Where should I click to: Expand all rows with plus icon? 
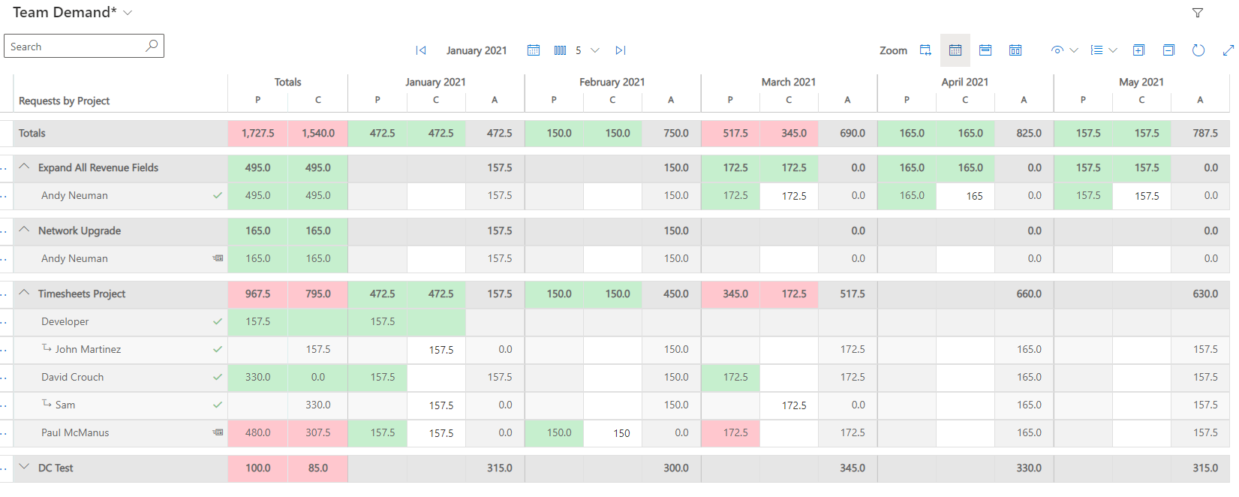(x=1138, y=50)
